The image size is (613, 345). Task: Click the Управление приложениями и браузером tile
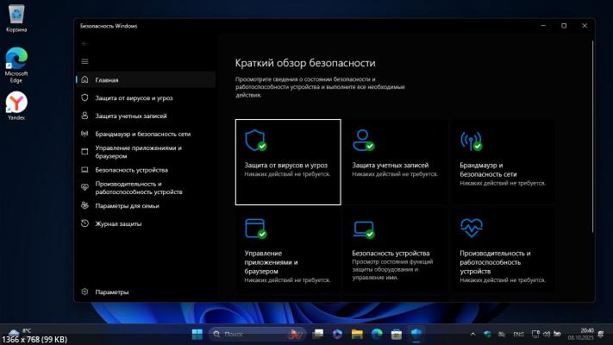pyautogui.click(x=288, y=250)
